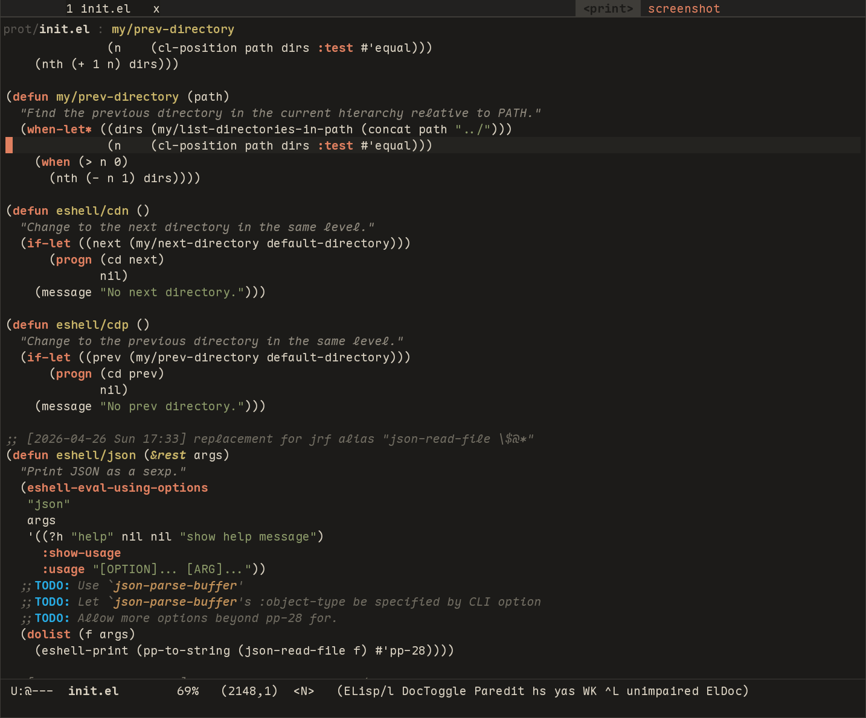Click the ":show-usage" keyword
The width and height of the screenshot is (866, 718).
82,553
